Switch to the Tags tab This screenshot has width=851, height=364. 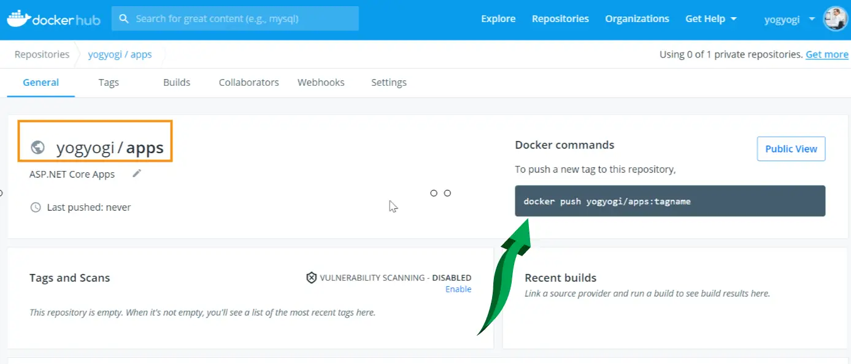[109, 82]
